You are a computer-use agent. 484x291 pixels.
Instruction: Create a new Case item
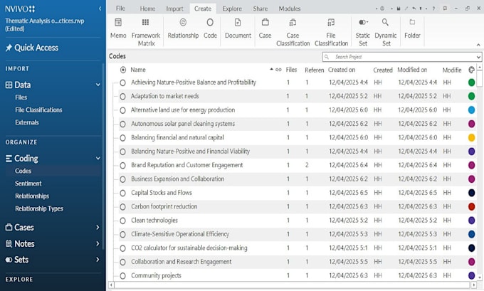[x=265, y=28]
